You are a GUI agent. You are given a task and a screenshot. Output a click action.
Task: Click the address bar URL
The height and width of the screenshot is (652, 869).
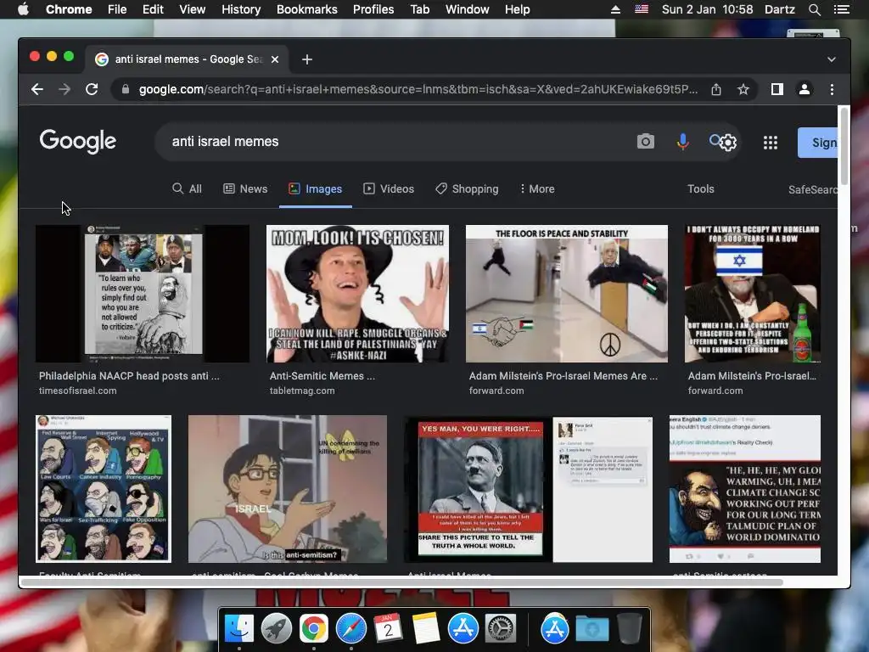[x=418, y=89]
